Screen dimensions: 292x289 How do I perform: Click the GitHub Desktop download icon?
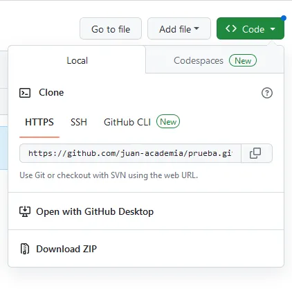click(25, 211)
